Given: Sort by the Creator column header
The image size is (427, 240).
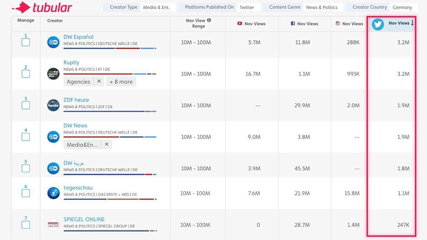Looking at the screenshot, I should [55, 21].
